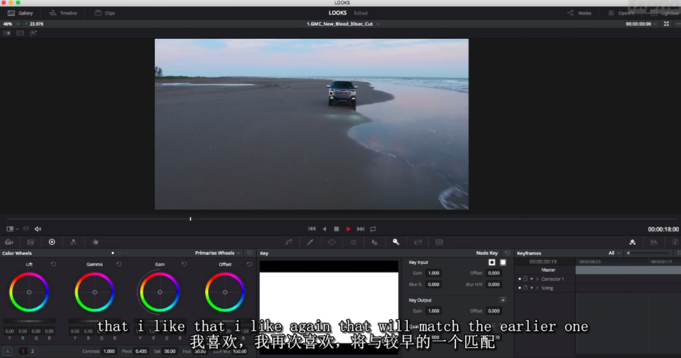The height and width of the screenshot is (358, 681).
Task: Reset the Offset wheel
Action: point(249,264)
